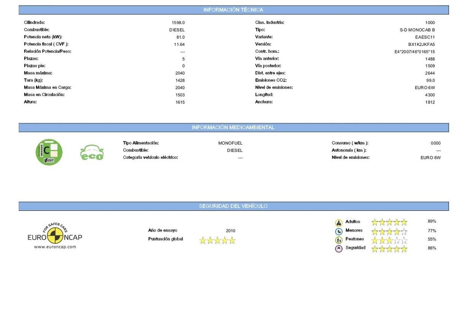Select the EURO 6W emissions value field

(431, 157)
